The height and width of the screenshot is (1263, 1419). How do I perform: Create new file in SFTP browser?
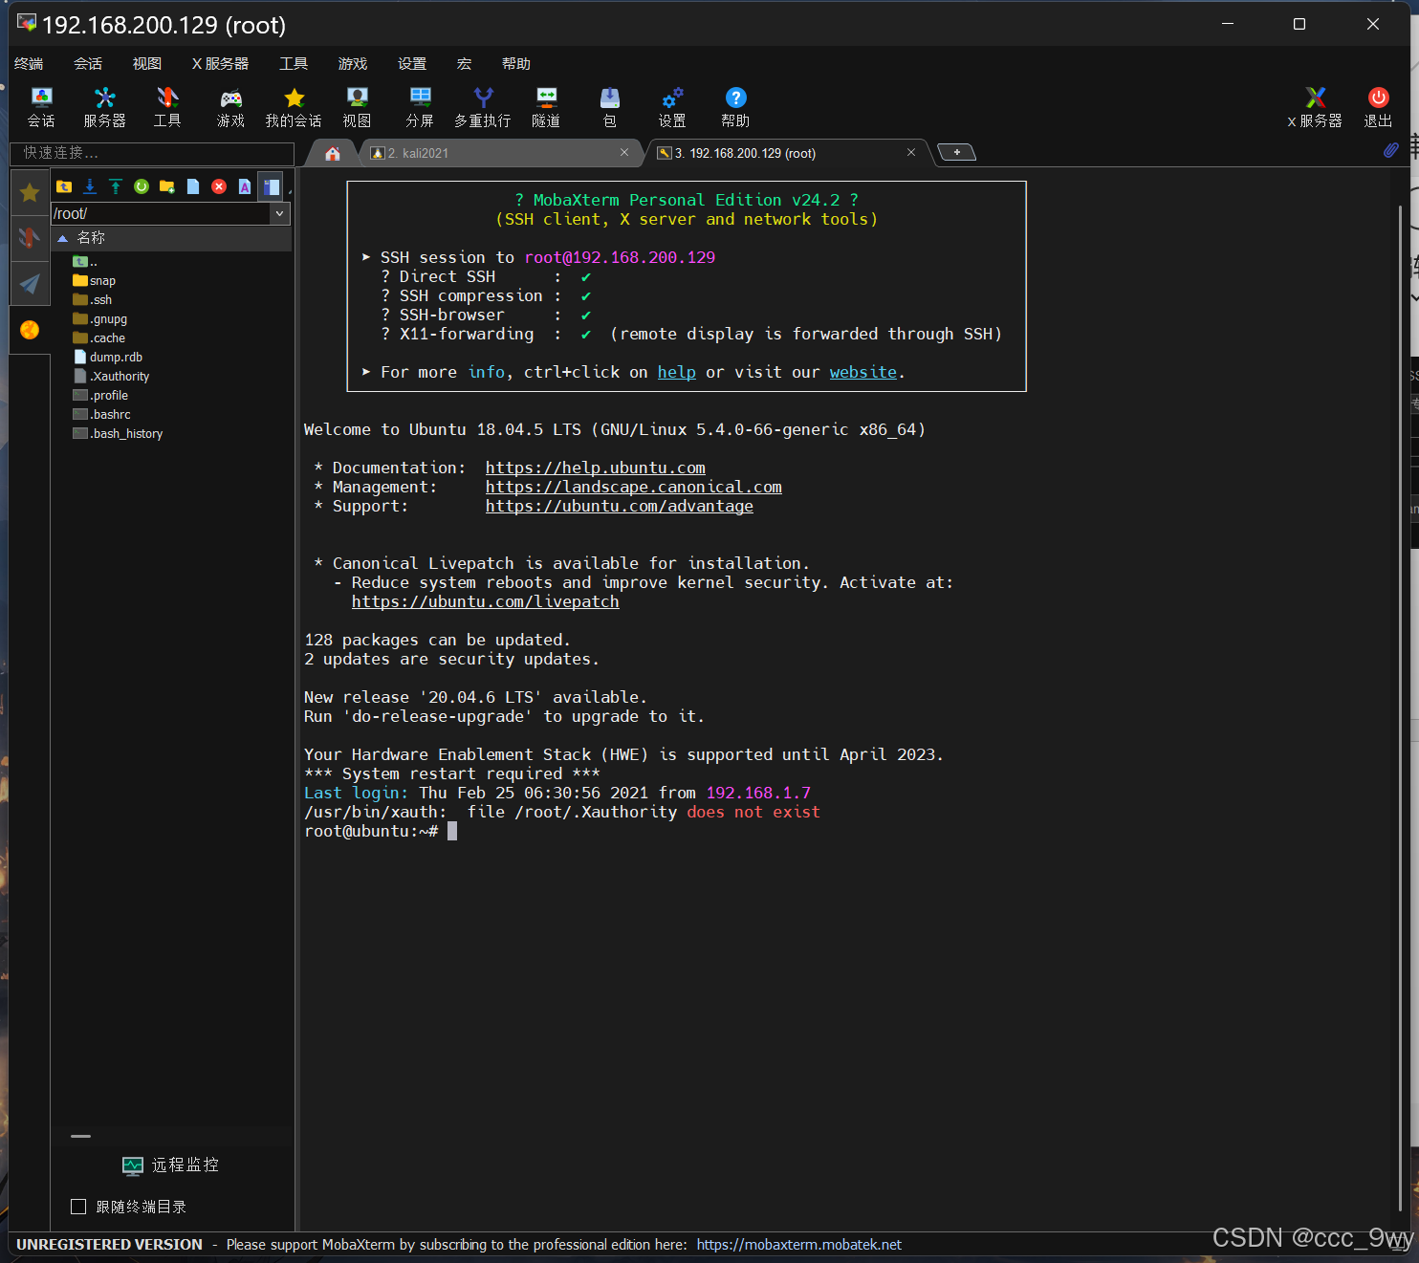(193, 186)
